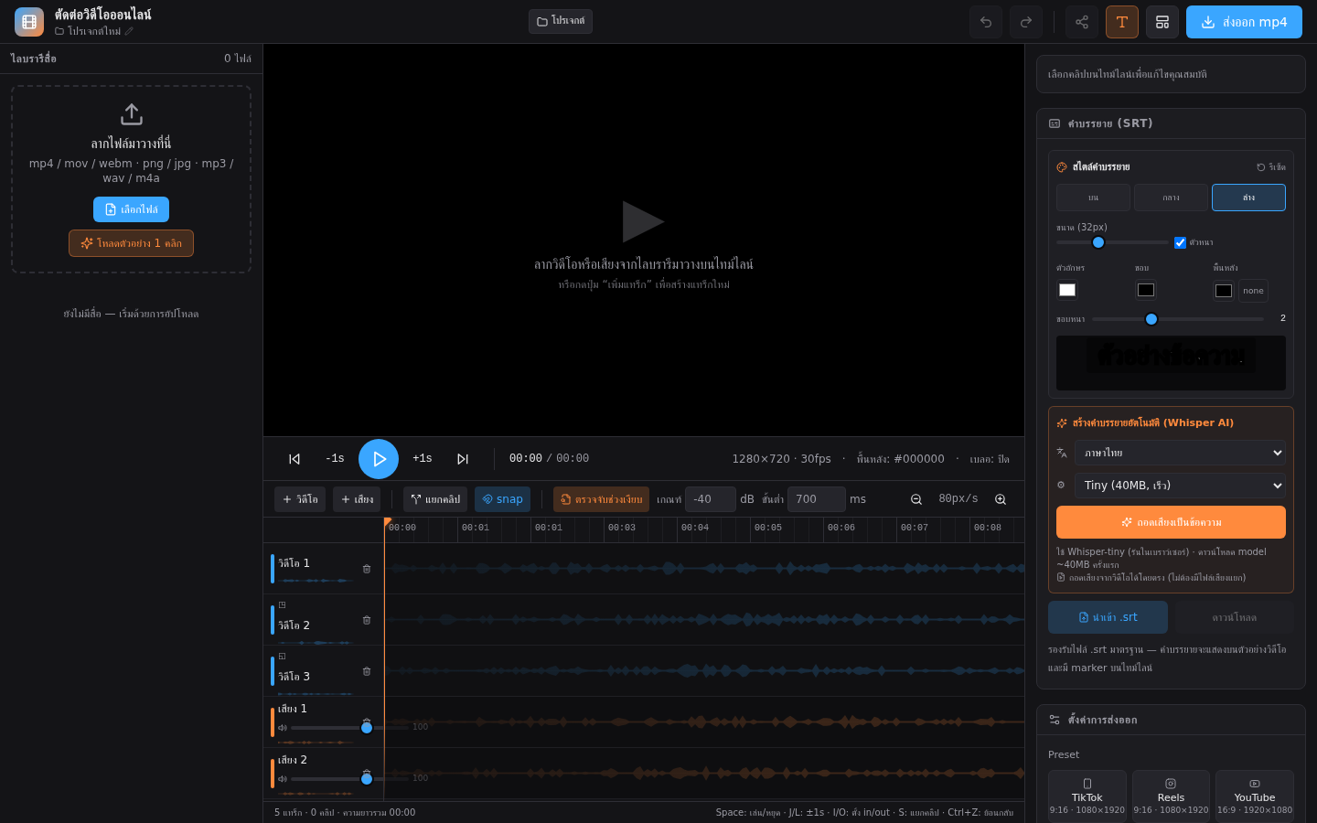The width and height of the screenshot is (1317, 823).
Task: Load sample with โหลดตัวอย่าง 1 คลิก
Action: tap(131, 243)
